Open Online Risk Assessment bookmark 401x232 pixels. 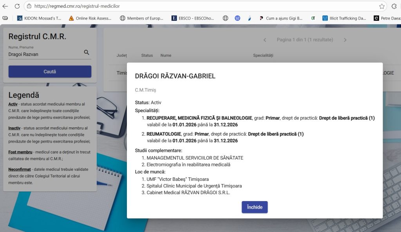point(90,18)
